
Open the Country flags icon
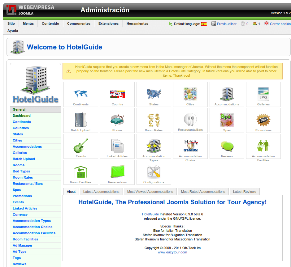117,94
